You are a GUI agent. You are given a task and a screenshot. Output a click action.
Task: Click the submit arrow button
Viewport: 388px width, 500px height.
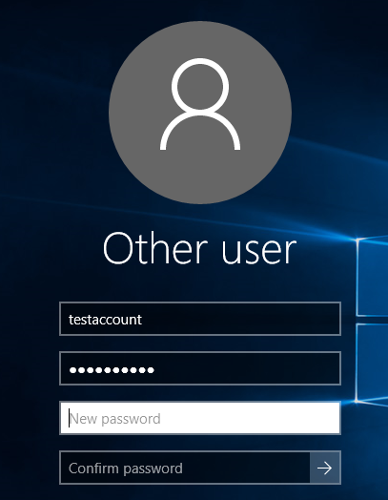pyautogui.click(x=325, y=468)
